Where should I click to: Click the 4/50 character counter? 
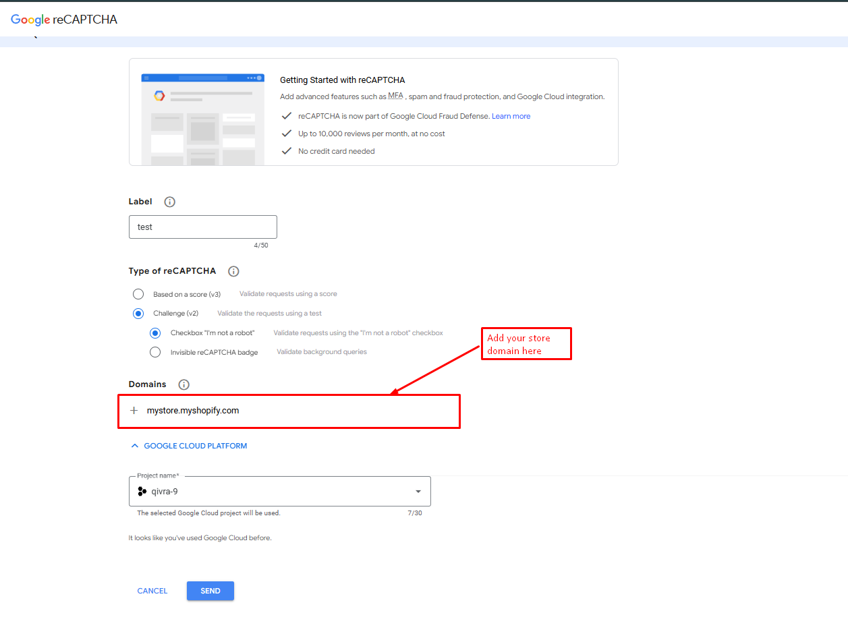pyautogui.click(x=261, y=245)
